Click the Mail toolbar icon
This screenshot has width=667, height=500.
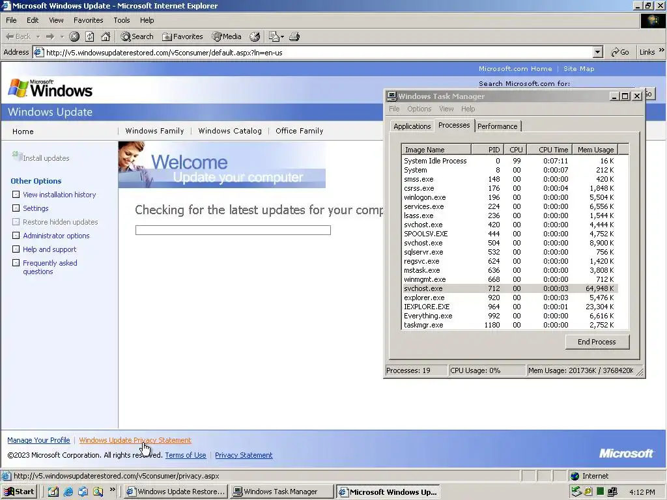274,36
